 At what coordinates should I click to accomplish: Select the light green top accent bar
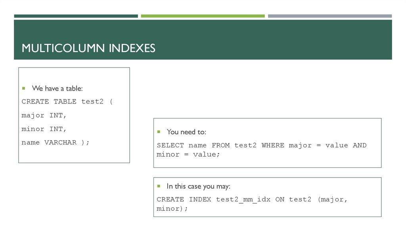(203, 16)
